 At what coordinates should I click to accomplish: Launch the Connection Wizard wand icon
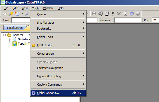pos(11,14)
